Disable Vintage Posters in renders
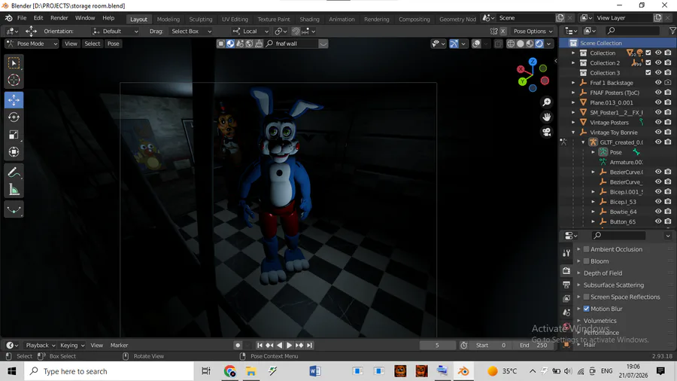677x381 pixels. (x=668, y=122)
